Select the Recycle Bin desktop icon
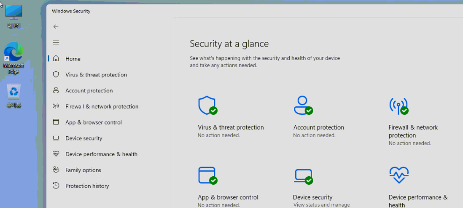The image size is (463, 208). click(14, 96)
